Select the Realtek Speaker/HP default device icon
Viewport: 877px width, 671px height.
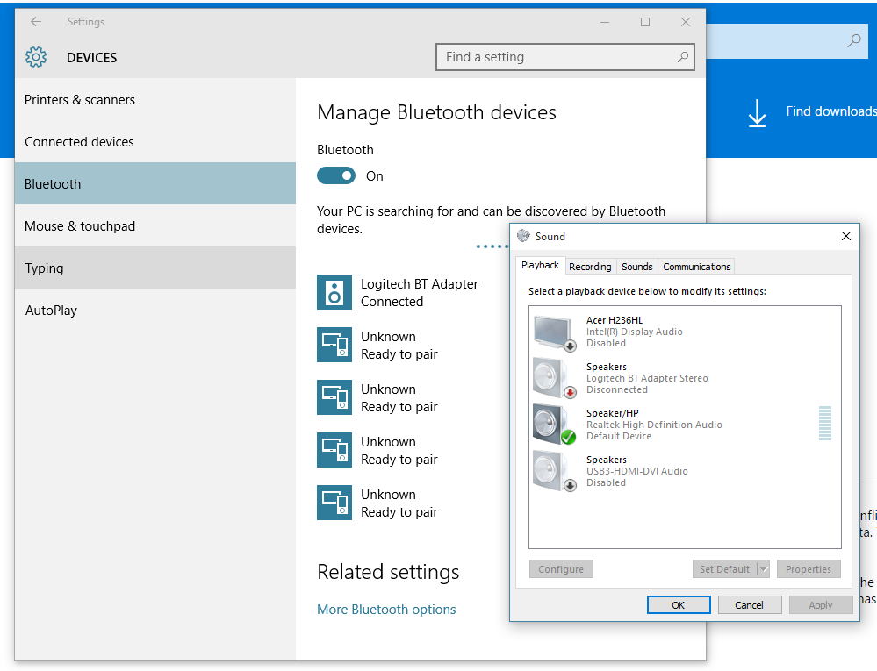coord(554,425)
